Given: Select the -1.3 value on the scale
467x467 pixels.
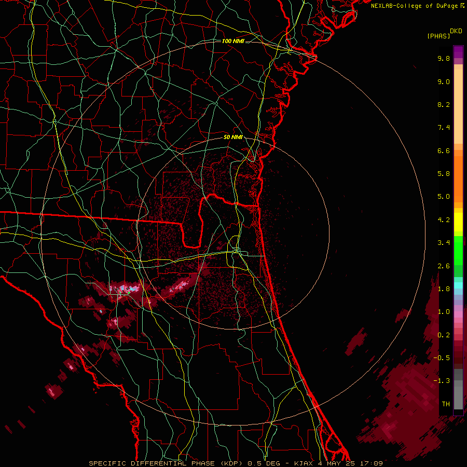Looking at the screenshot, I should [442, 381].
